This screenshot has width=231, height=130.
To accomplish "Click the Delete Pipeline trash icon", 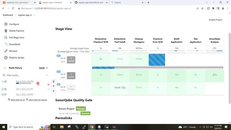I will 6,31.
